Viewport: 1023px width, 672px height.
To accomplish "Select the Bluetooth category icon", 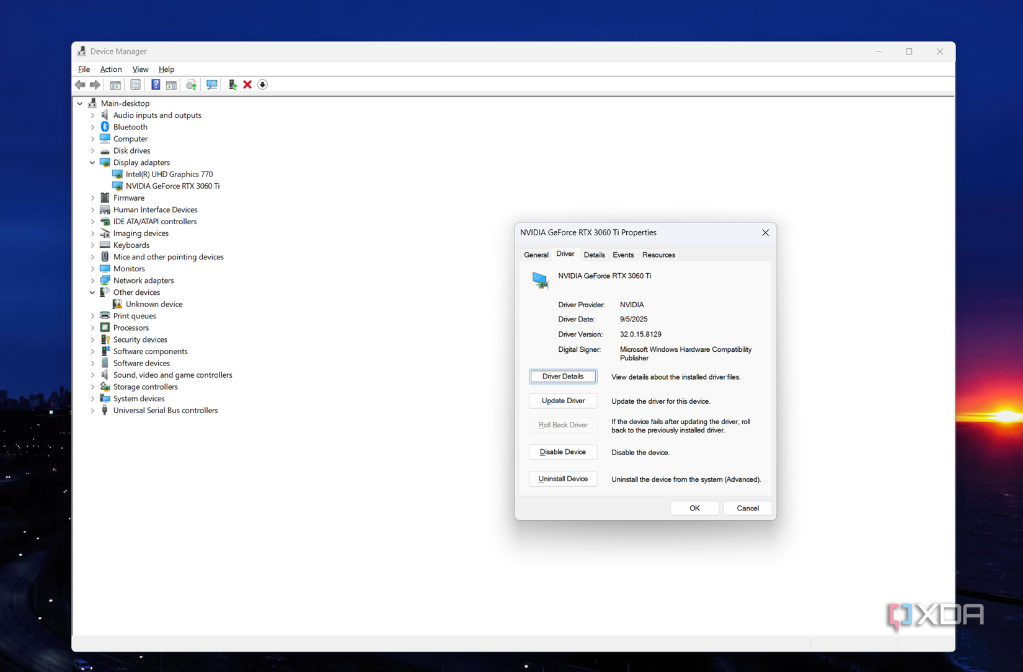I will (105, 127).
